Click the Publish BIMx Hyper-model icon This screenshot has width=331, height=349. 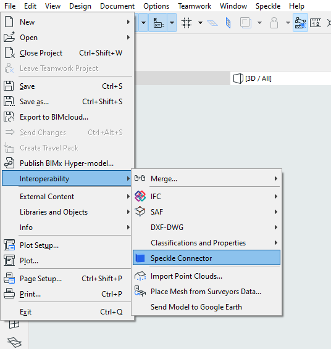(9, 163)
